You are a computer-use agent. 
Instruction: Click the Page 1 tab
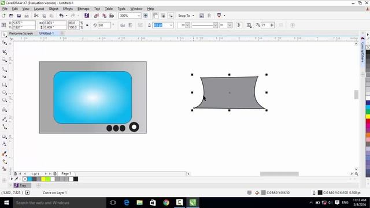[66, 173]
